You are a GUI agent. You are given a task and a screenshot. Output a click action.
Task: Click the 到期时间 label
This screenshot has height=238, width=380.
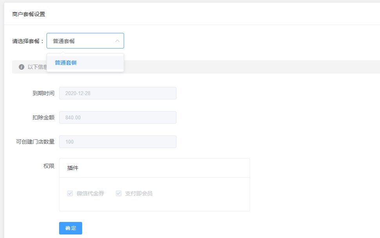click(x=43, y=93)
